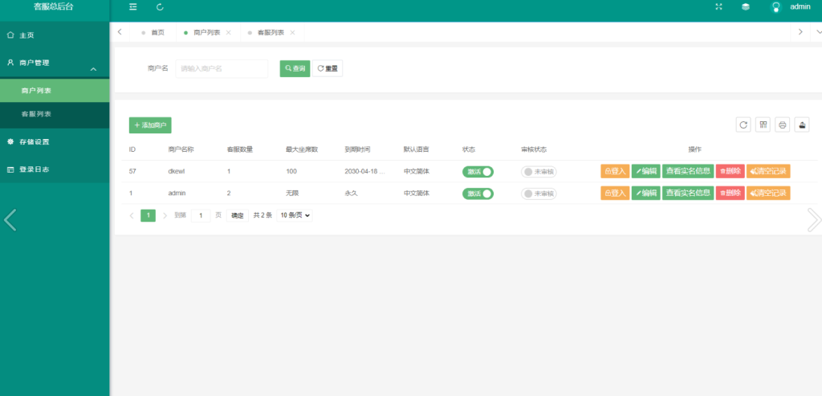822x396 pixels.
Task: Click the 客服总后台 logo title
Action: point(54,6)
